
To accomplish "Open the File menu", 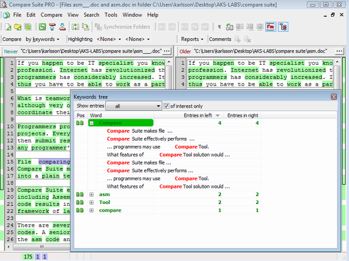I will point(17,15).
